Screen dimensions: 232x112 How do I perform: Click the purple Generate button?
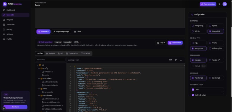pyautogui.click(x=43, y=31)
